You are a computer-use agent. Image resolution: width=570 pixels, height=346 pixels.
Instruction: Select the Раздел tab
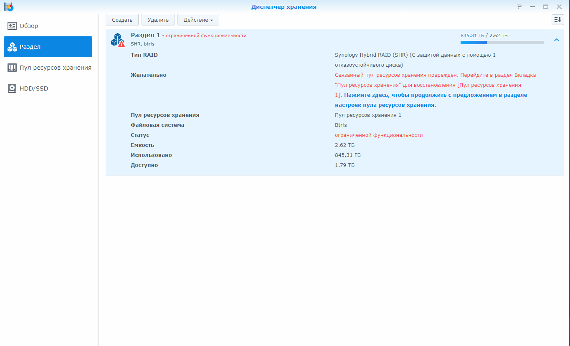coord(48,47)
